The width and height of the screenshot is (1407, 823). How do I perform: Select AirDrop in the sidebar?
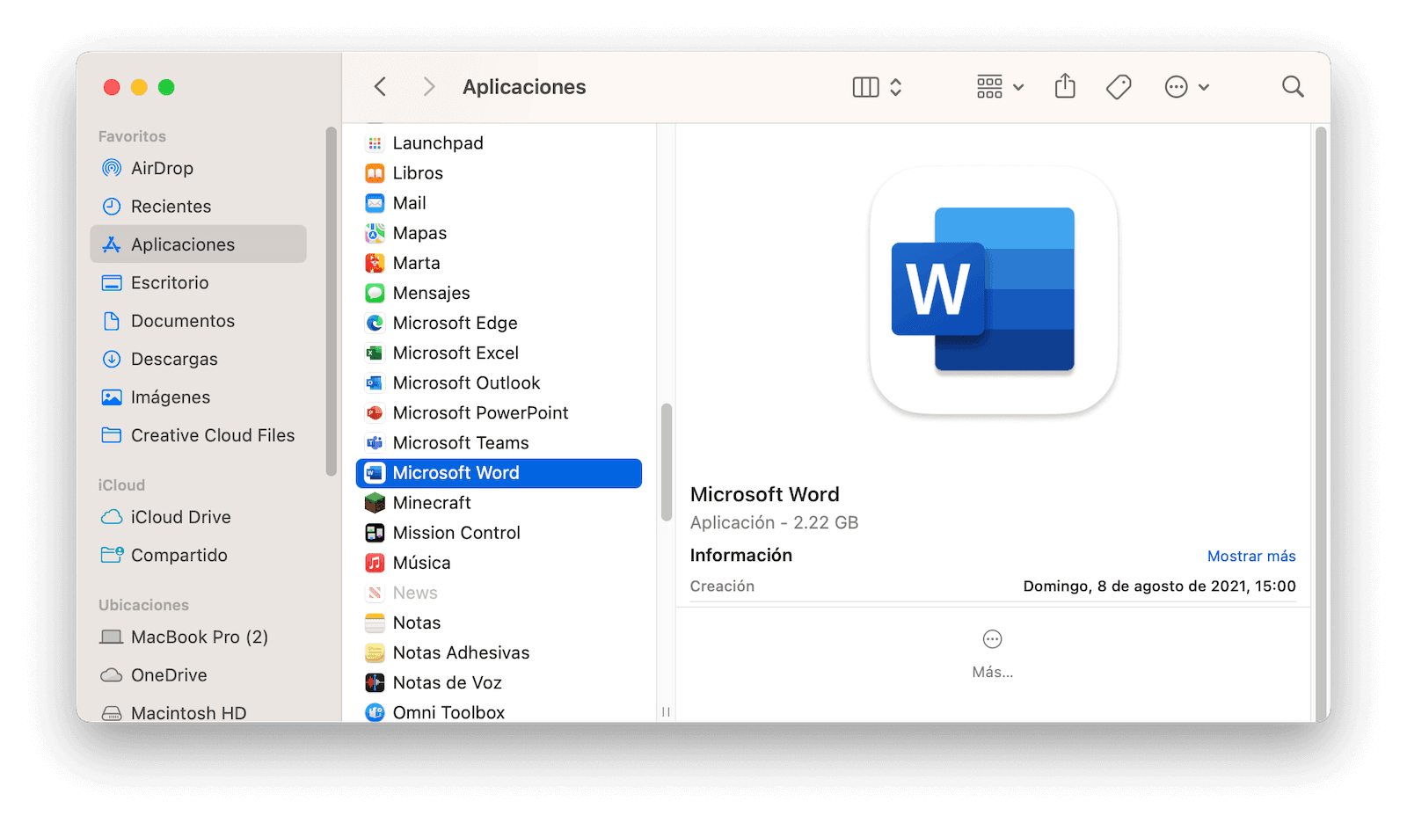163,168
